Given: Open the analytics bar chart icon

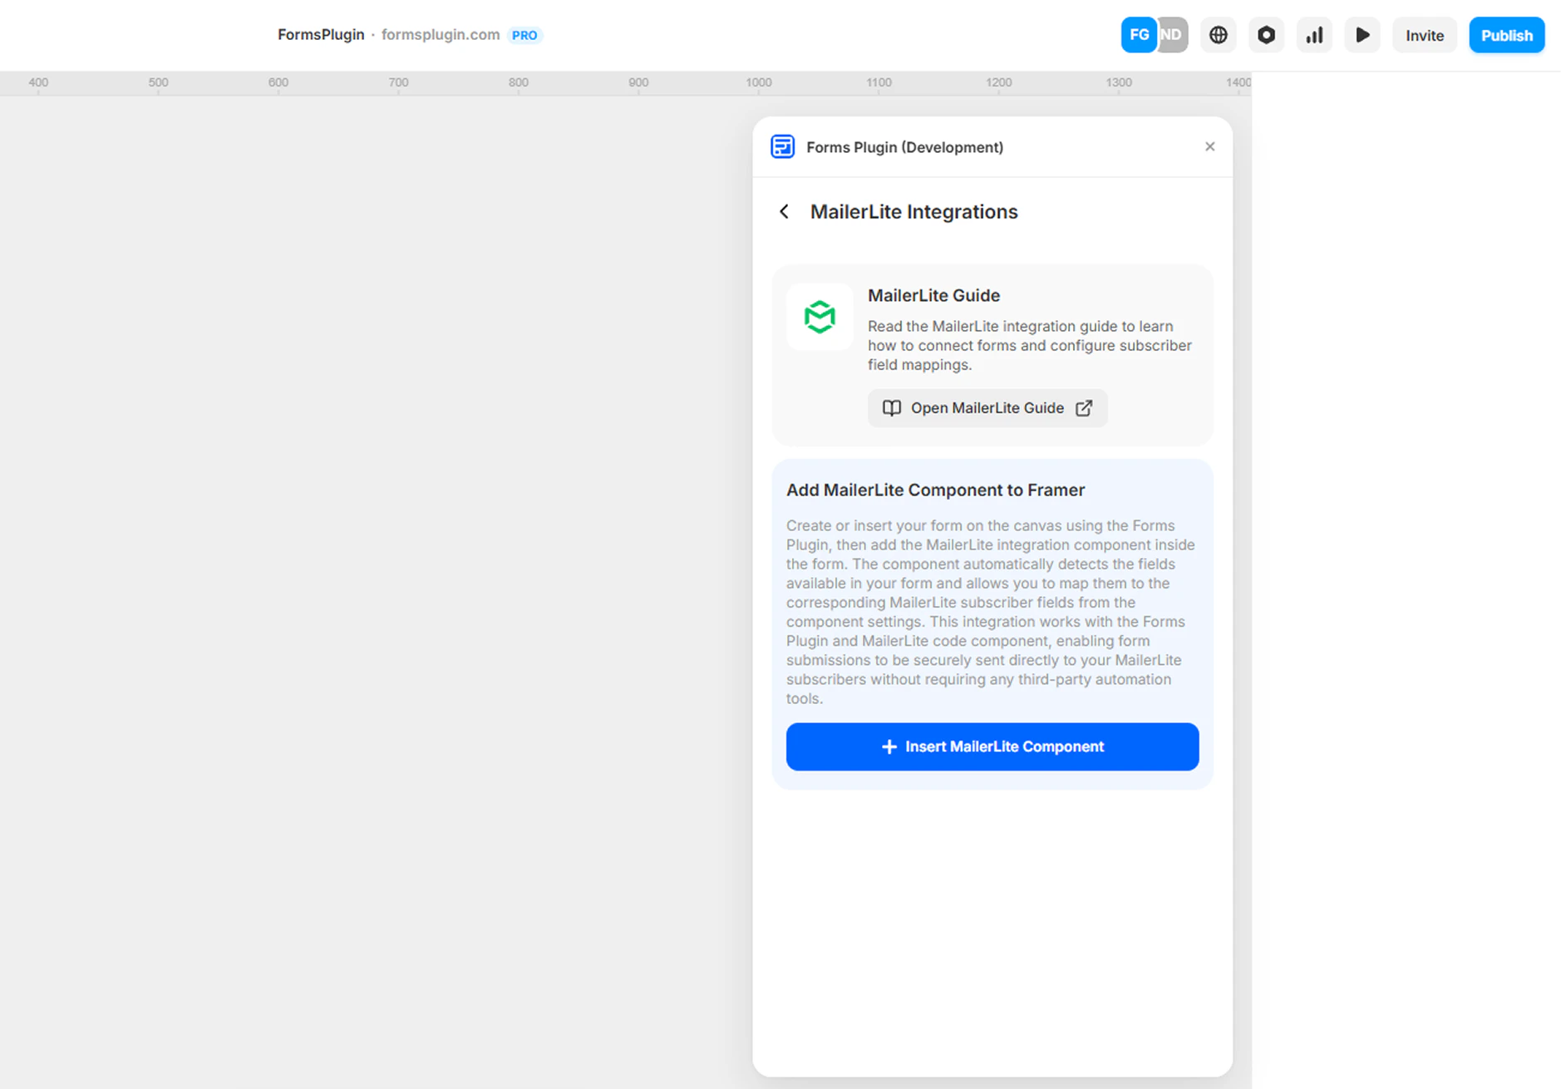Looking at the screenshot, I should [x=1314, y=35].
